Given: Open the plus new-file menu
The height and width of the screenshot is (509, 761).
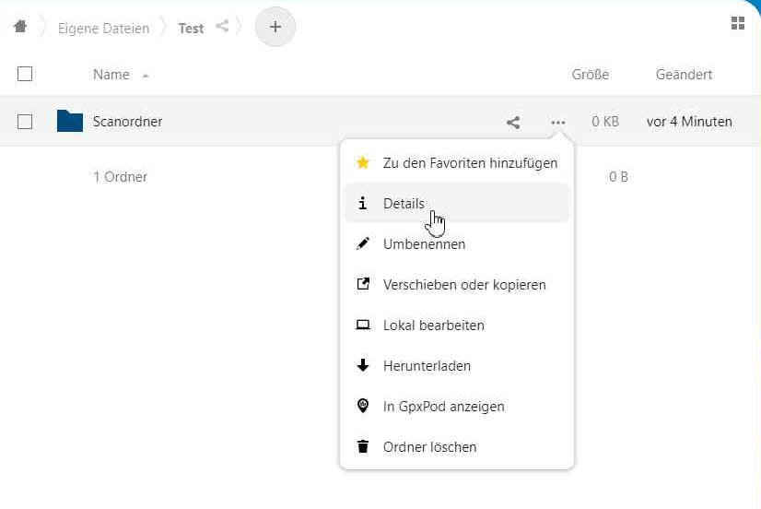Looking at the screenshot, I should pos(275,27).
